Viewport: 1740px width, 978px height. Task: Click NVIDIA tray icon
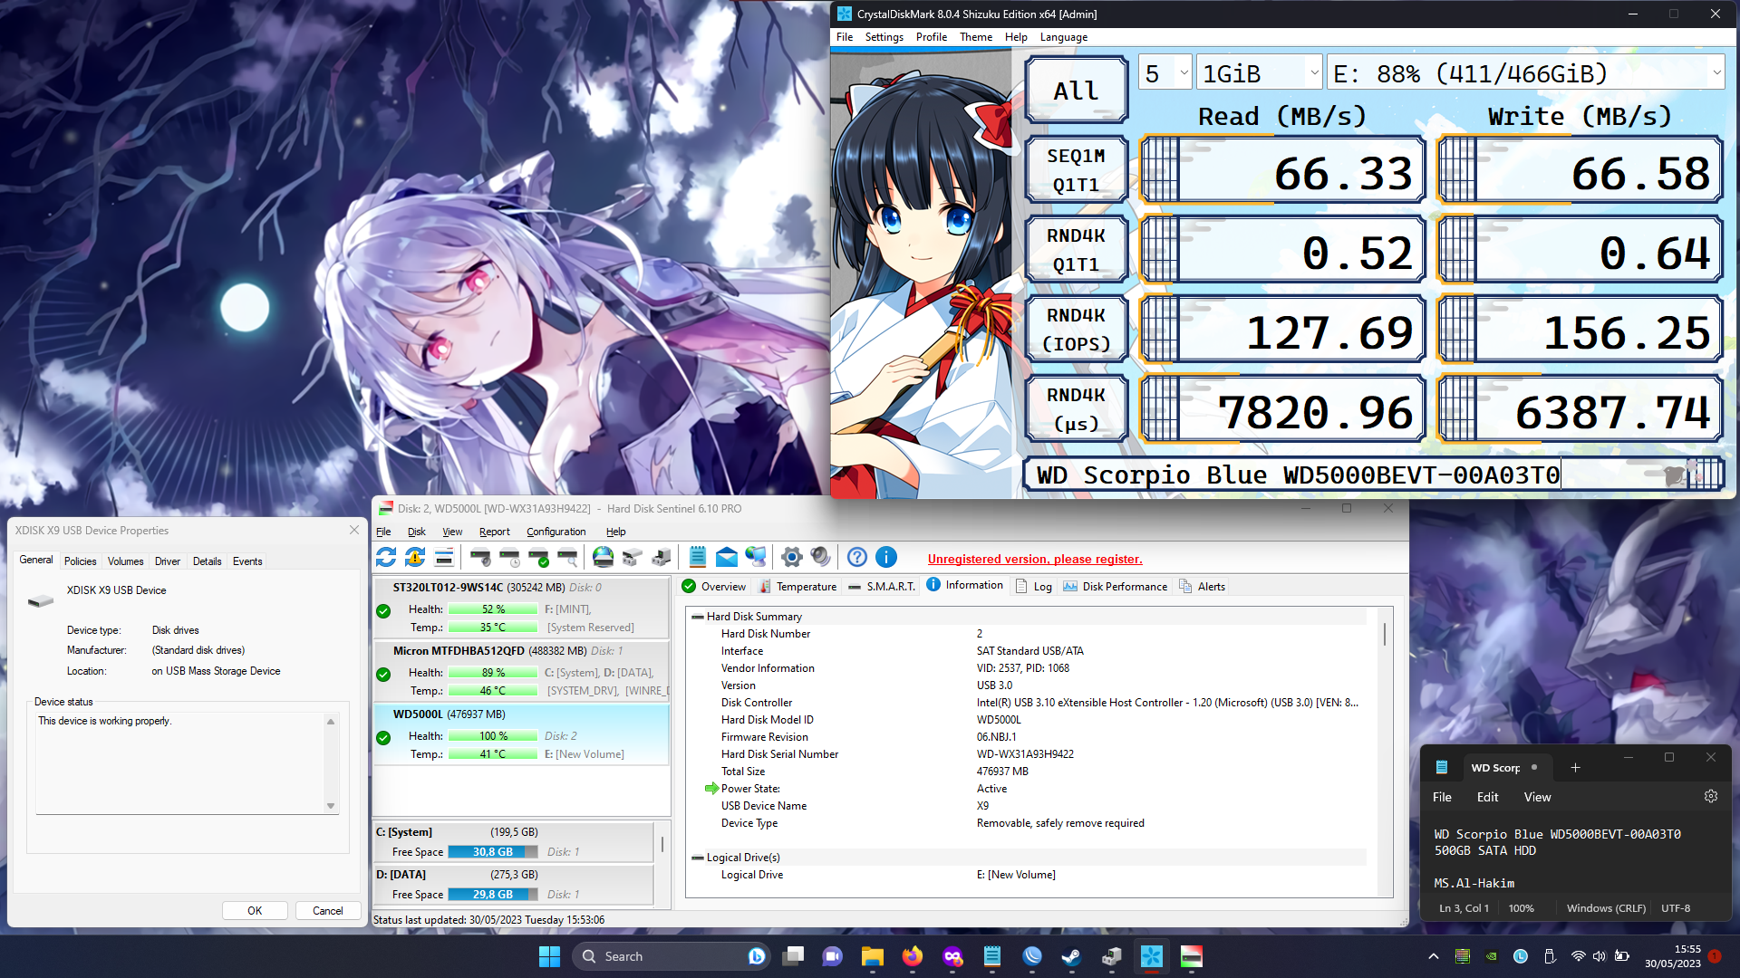pos(1491,956)
